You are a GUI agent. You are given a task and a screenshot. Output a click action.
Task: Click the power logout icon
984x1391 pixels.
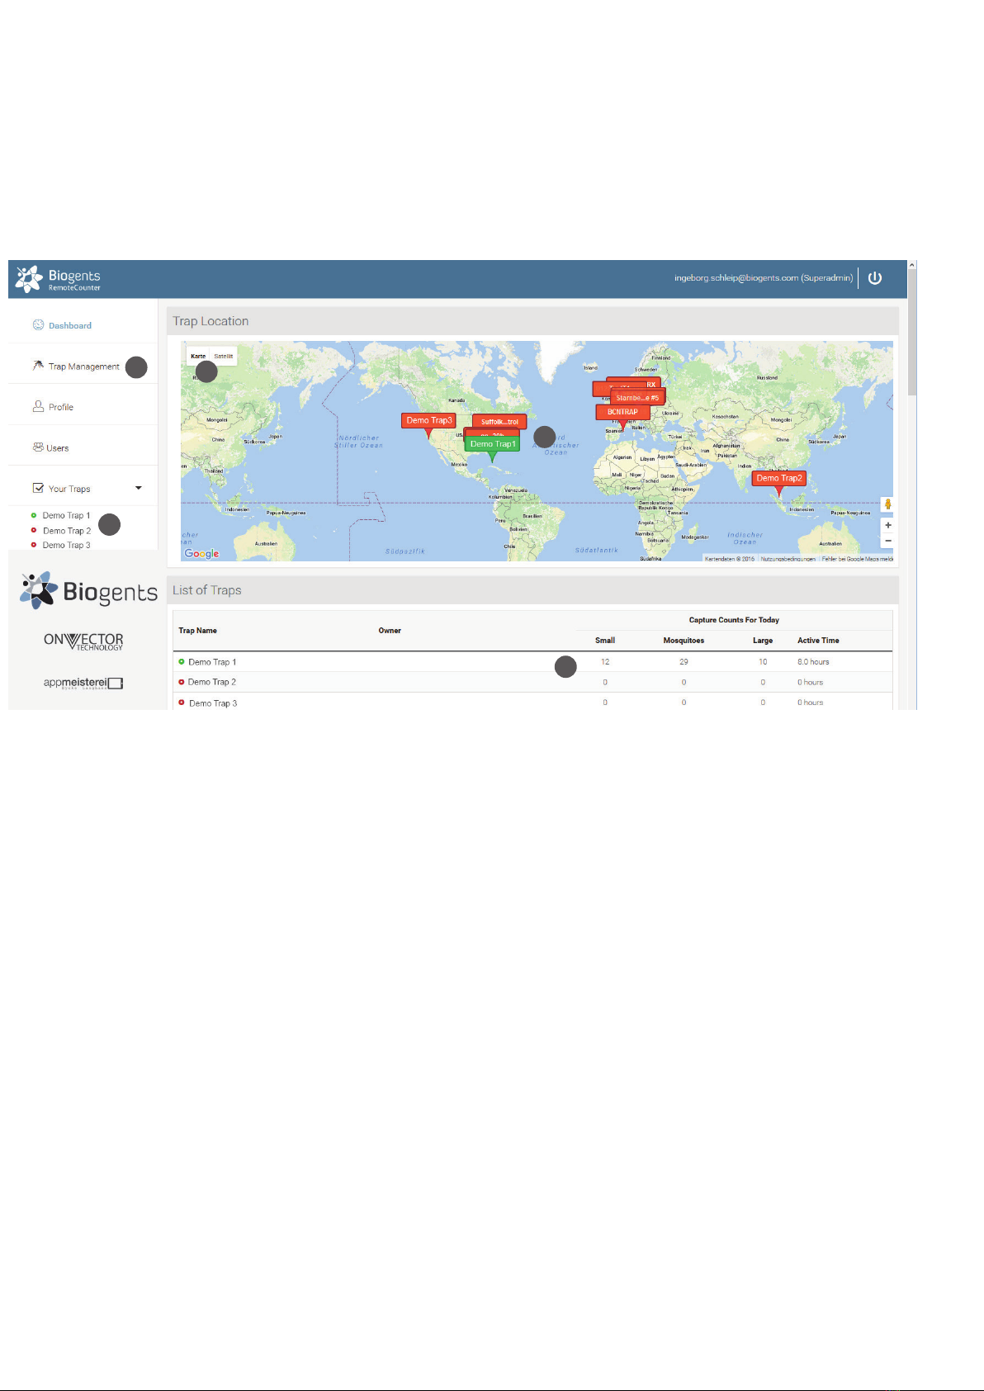click(875, 278)
